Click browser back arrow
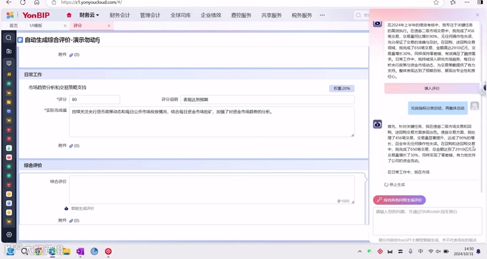 pos(8,2)
